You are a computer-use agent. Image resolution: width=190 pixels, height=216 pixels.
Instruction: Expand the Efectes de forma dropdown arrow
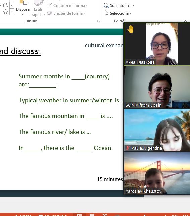coord(85,13)
